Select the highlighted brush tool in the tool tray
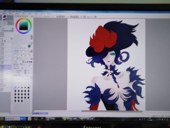The image size is (170, 128). point(16,51)
